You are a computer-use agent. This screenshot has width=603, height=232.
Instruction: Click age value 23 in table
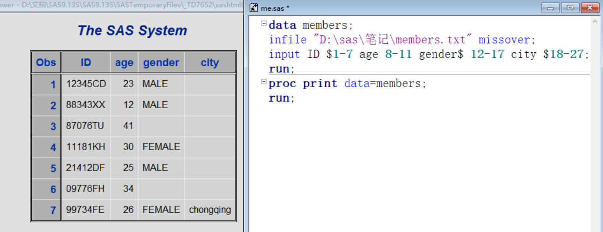[x=124, y=84]
